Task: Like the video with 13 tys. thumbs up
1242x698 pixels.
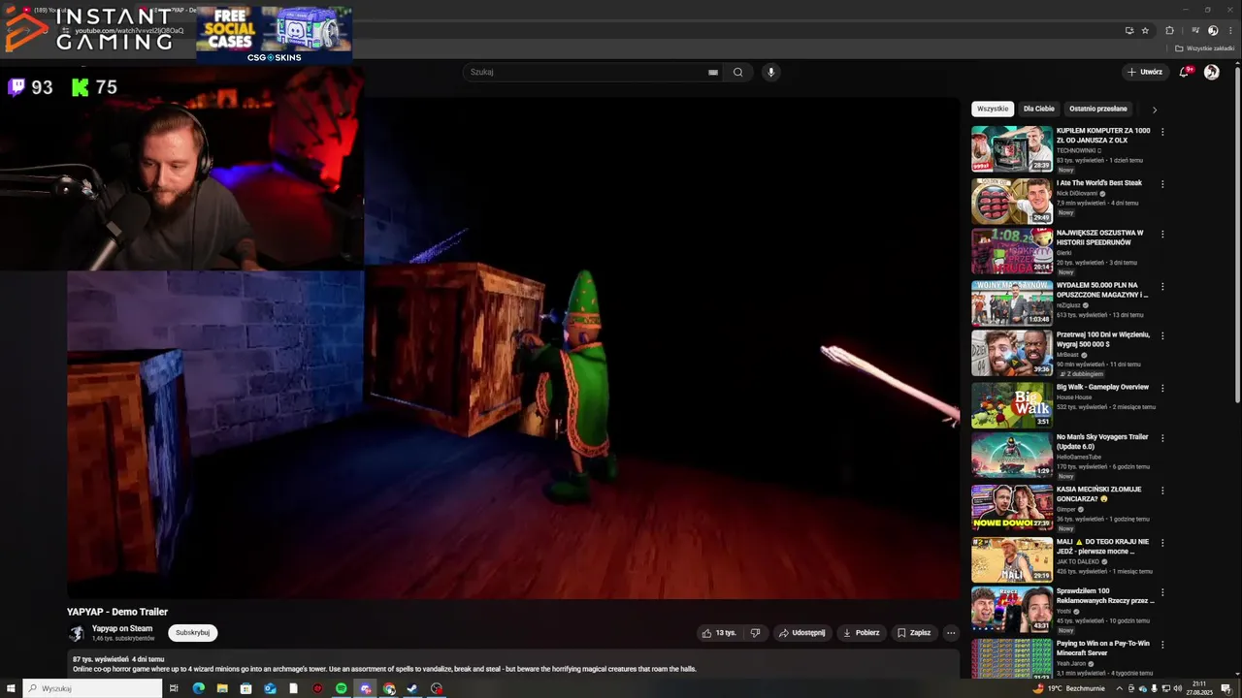Action: (719, 633)
